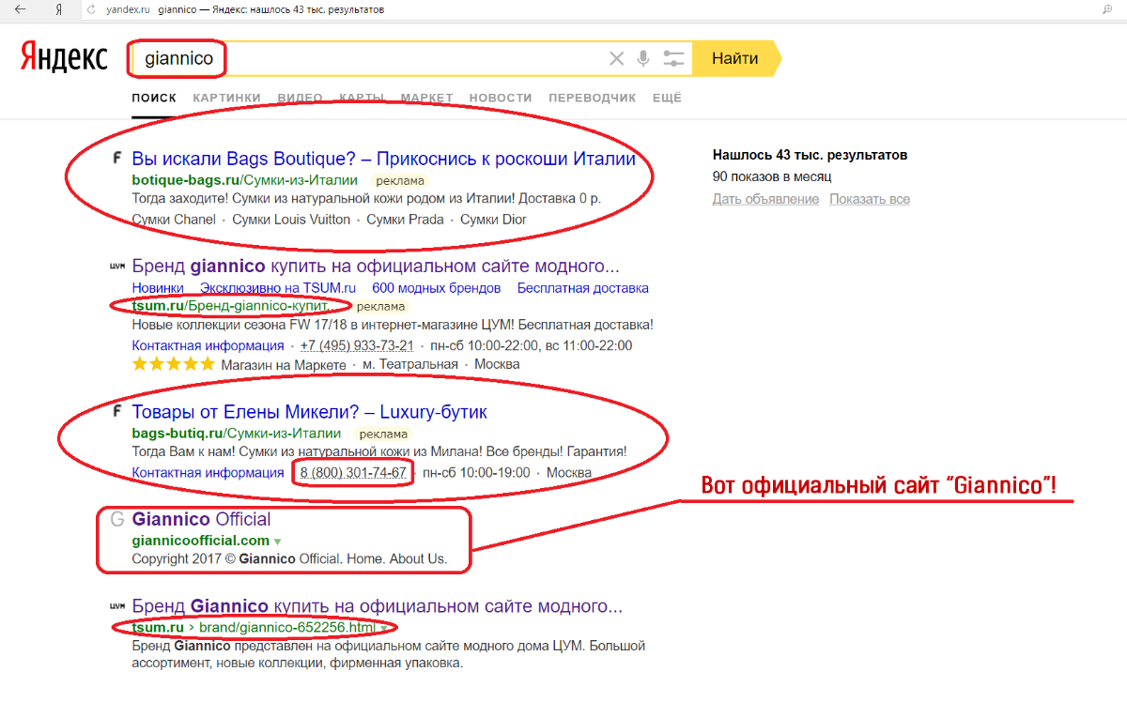Open the ПЕРЕВОДЧИК tab

[592, 98]
